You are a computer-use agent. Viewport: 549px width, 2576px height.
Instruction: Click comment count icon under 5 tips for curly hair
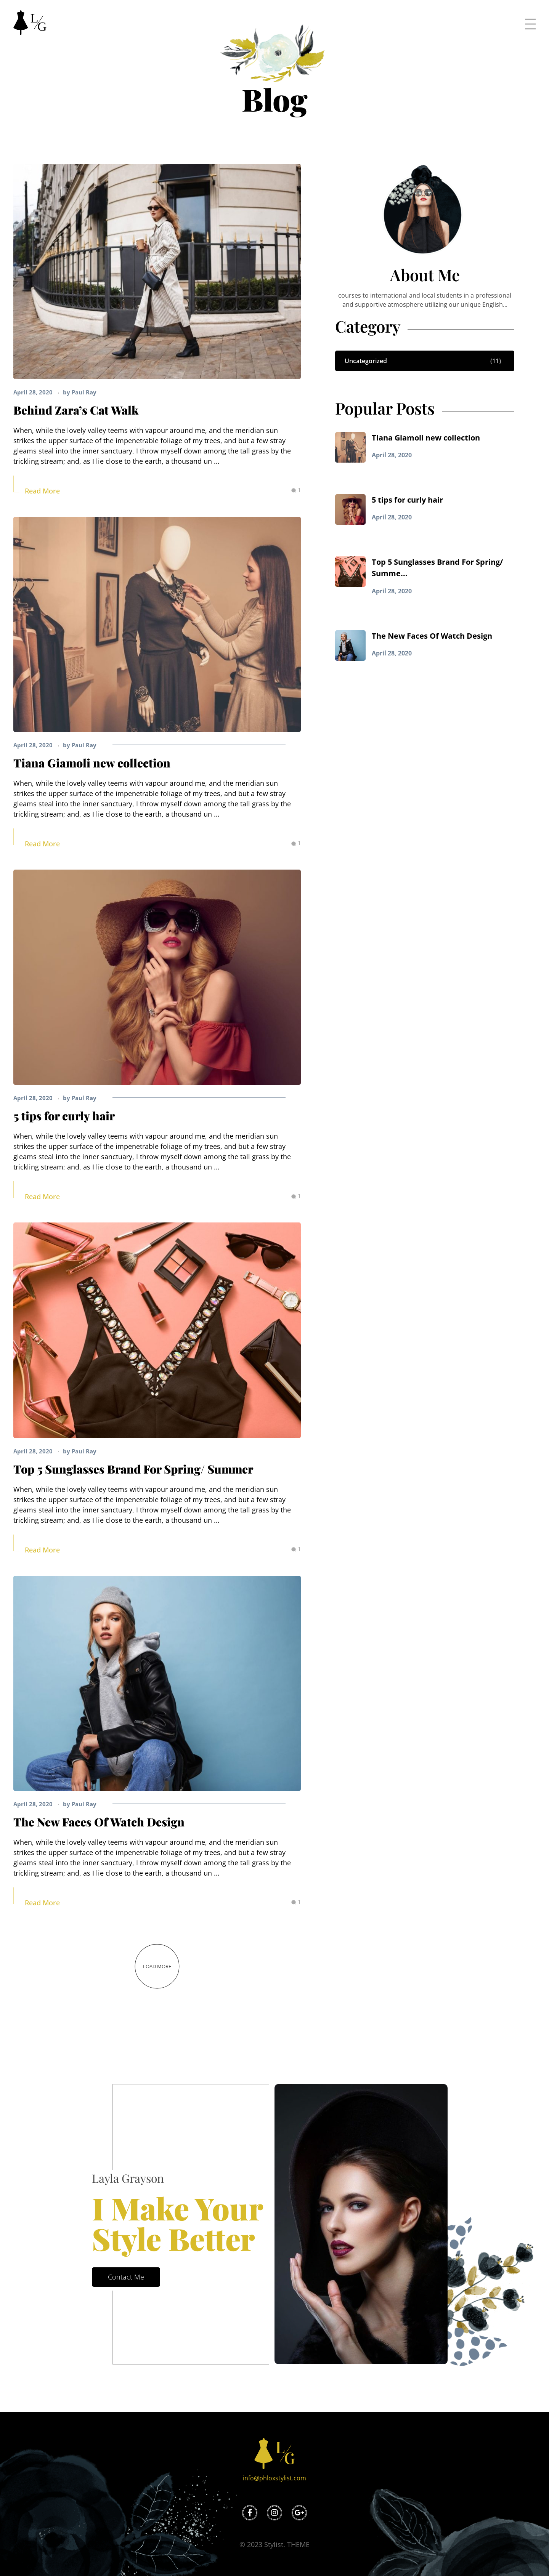[x=295, y=1196]
